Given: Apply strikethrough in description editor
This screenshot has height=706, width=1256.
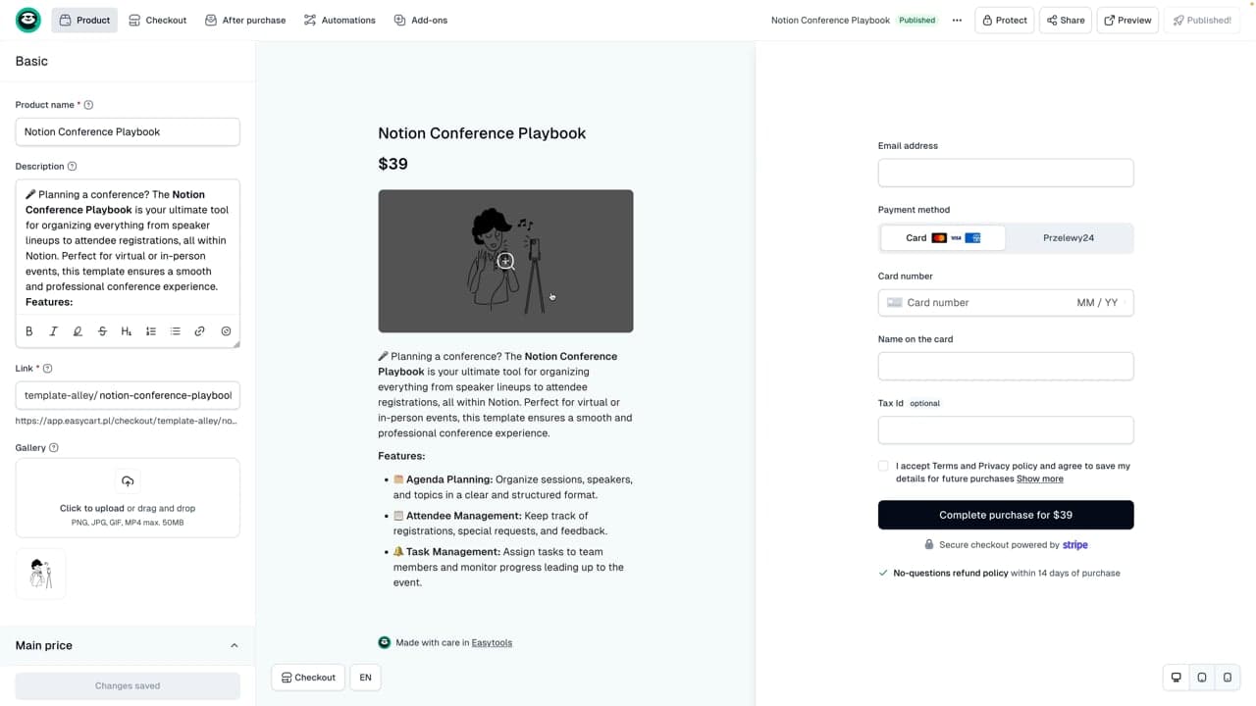Looking at the screenshot, I should tap(102, 331).
